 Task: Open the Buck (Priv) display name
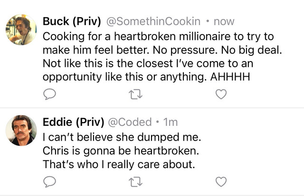[x=72, y=21]
